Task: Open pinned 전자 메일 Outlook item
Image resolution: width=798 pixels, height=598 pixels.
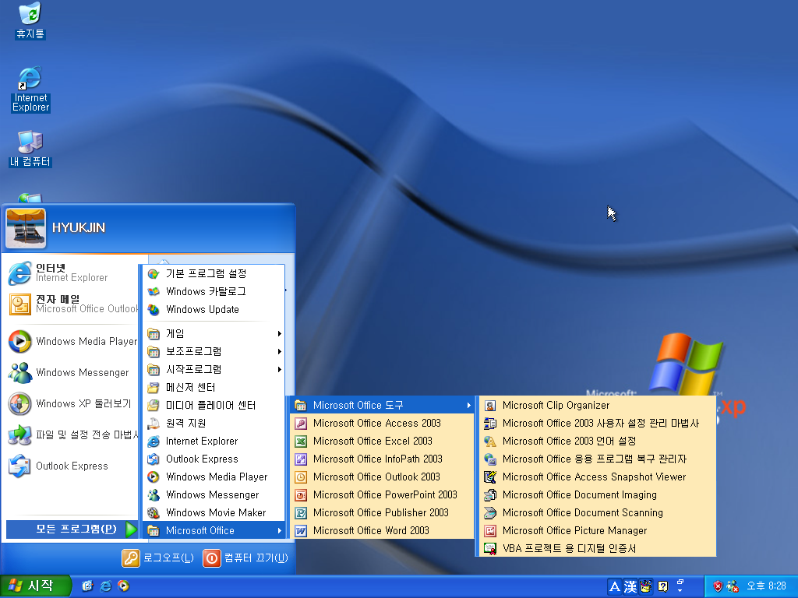Action: tap(71, 304)
